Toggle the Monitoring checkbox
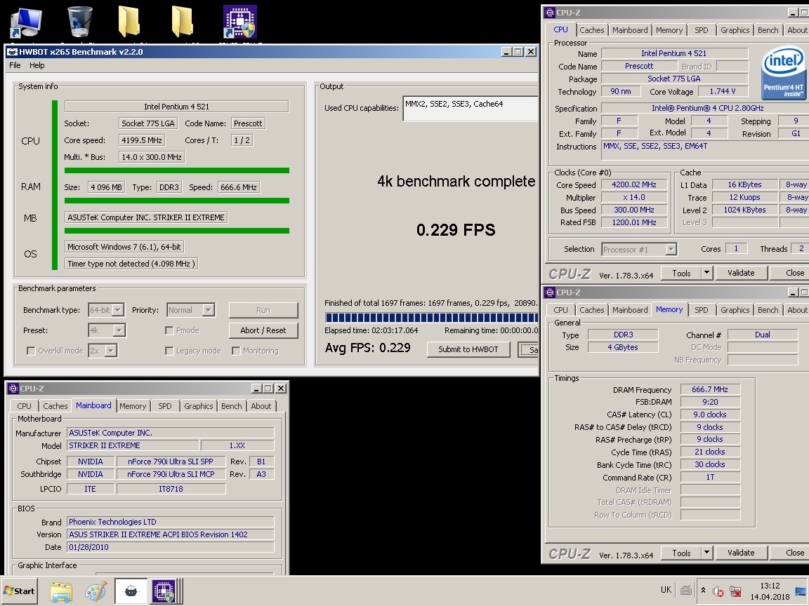Viewport: 809px width, 606px height. click(x=236, y=351)
